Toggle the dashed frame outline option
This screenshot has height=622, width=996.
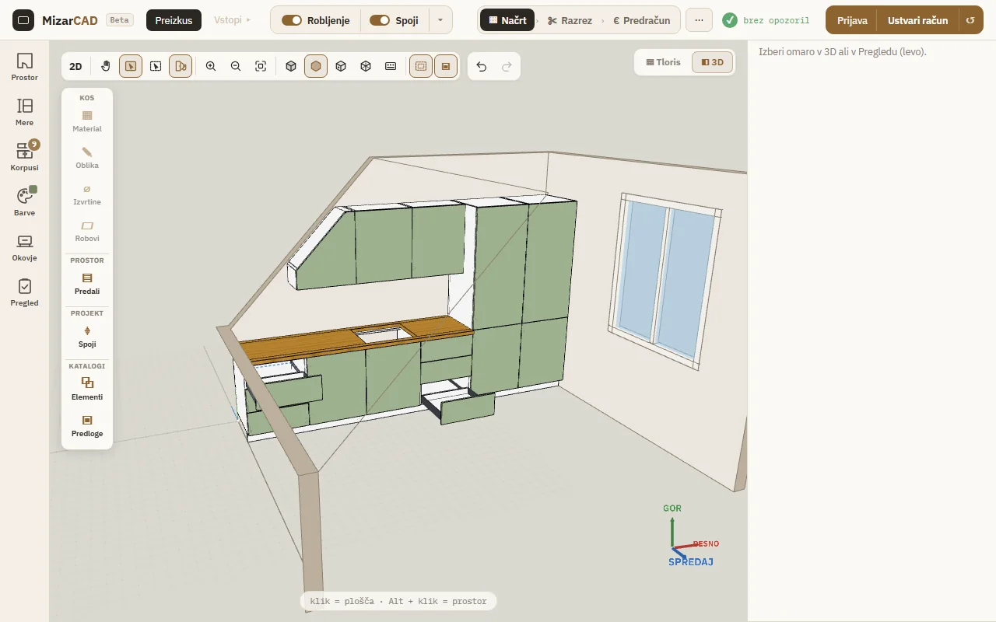point(421,66)
